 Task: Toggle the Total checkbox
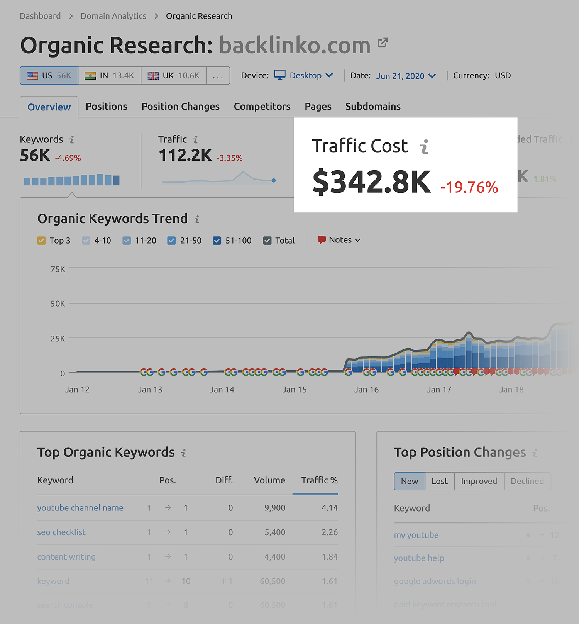tap(267, 241)
